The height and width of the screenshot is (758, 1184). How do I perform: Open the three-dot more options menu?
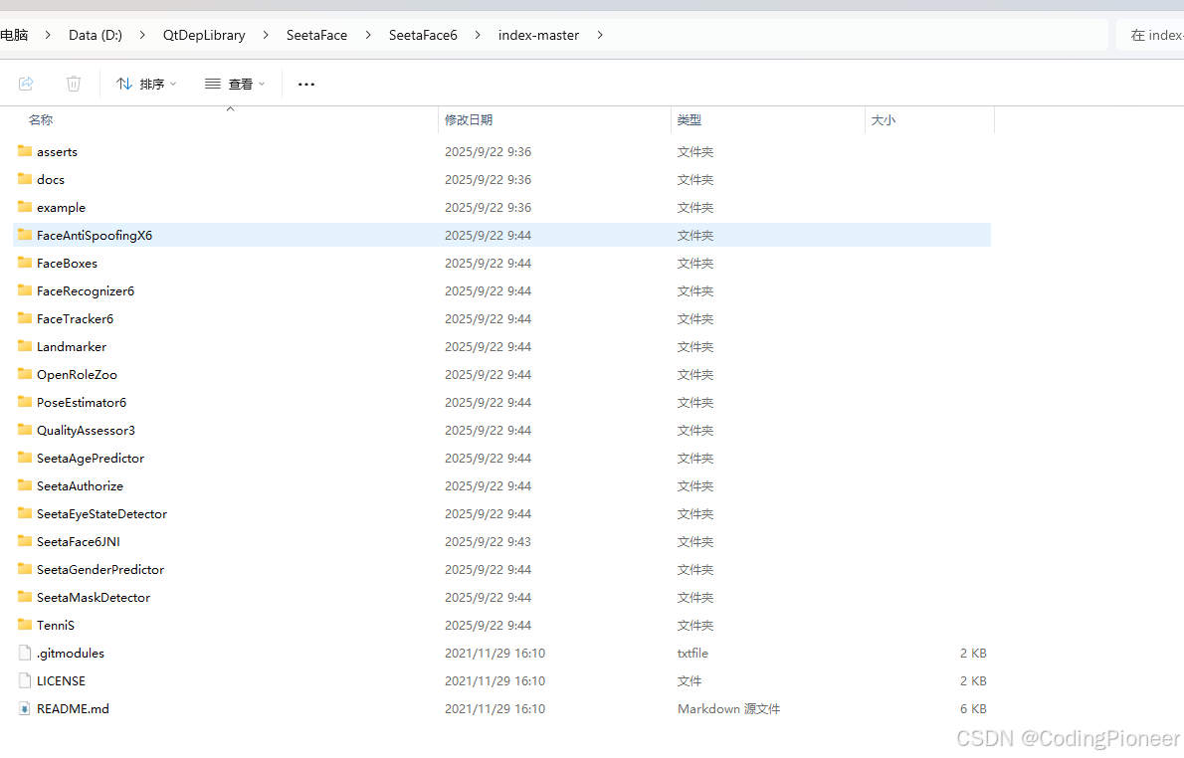click(x=305, y=84)
